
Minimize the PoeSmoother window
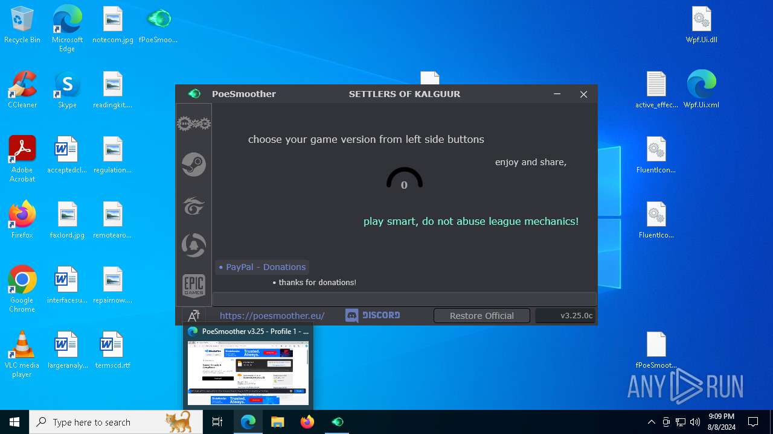pyautogui.click(x=557, y=94)
